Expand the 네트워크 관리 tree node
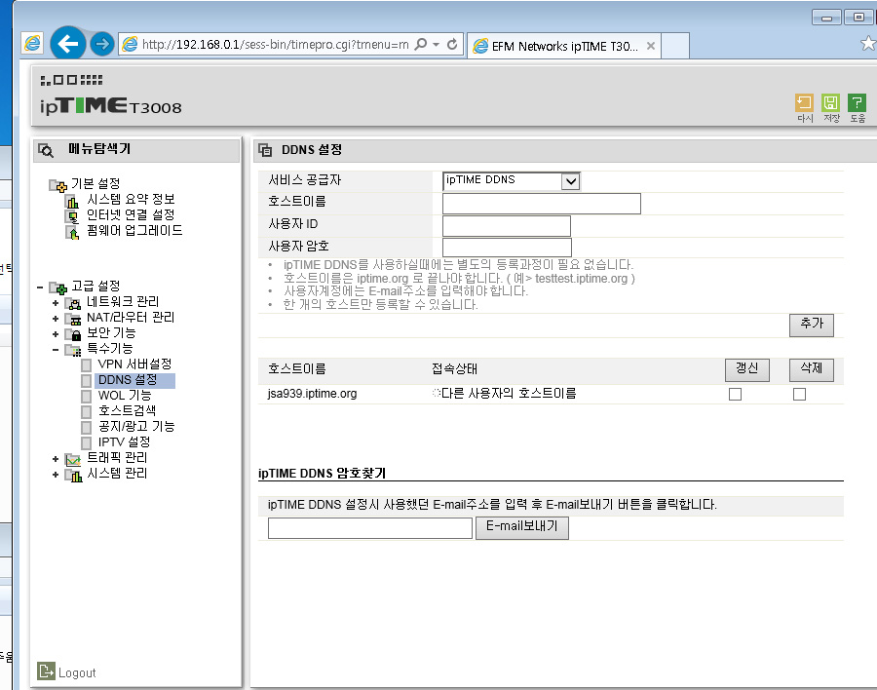This screenshot has width=877, height=690. (x=56, y=303)
